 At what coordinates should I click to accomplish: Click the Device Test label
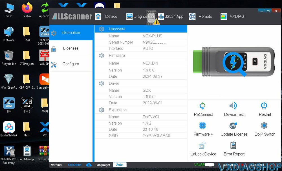click(234, 114)
